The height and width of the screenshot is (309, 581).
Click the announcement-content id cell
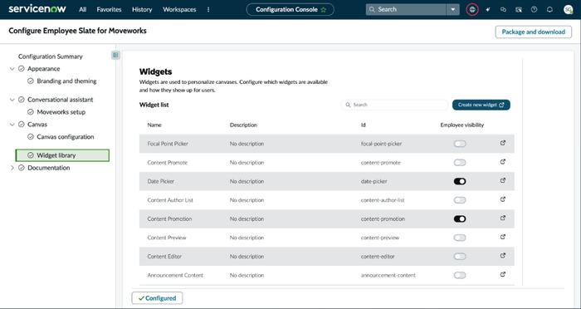point(388,275)
